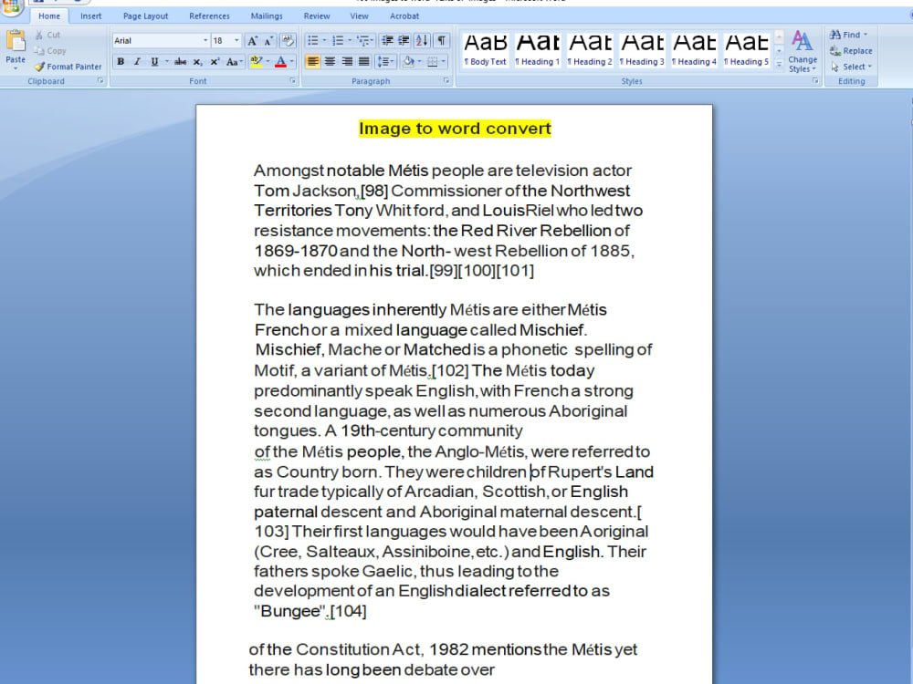The image size is (913, 684).
Task: Open the Acrobat tab
Action: pyautogui.click(x=404, y=16)
